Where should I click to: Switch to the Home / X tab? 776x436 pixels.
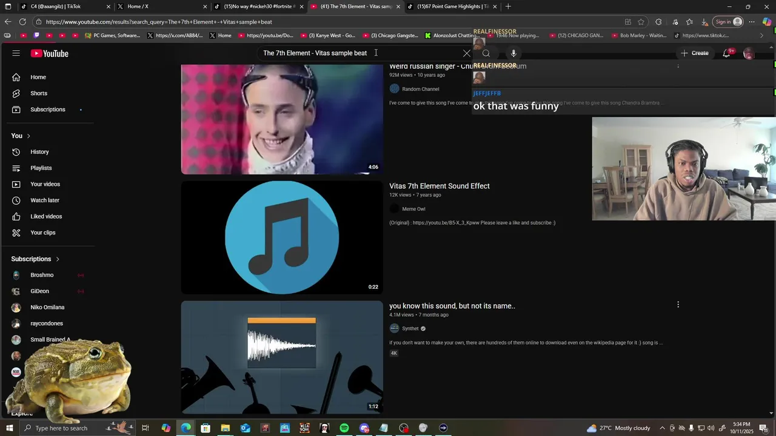click(162, 7)
